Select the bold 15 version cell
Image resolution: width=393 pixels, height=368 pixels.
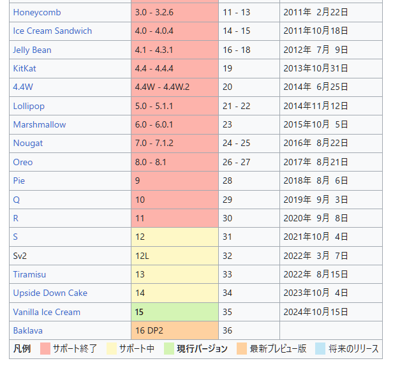(175, 312)
